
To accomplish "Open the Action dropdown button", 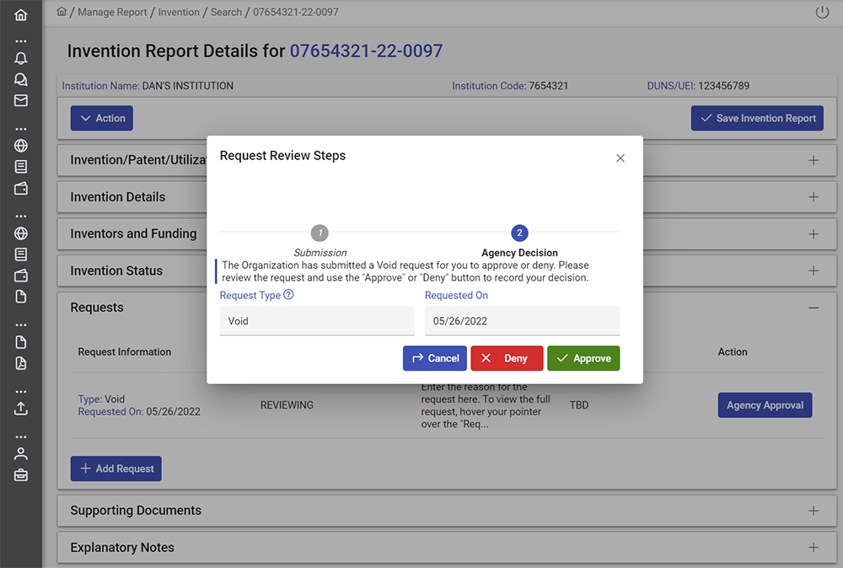I will point(101,119).
